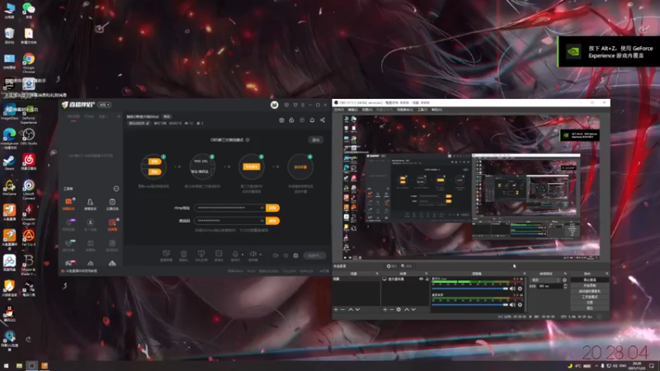
Task: Click 开始录制 in OBS Controls
Action: tap(590, 285)
